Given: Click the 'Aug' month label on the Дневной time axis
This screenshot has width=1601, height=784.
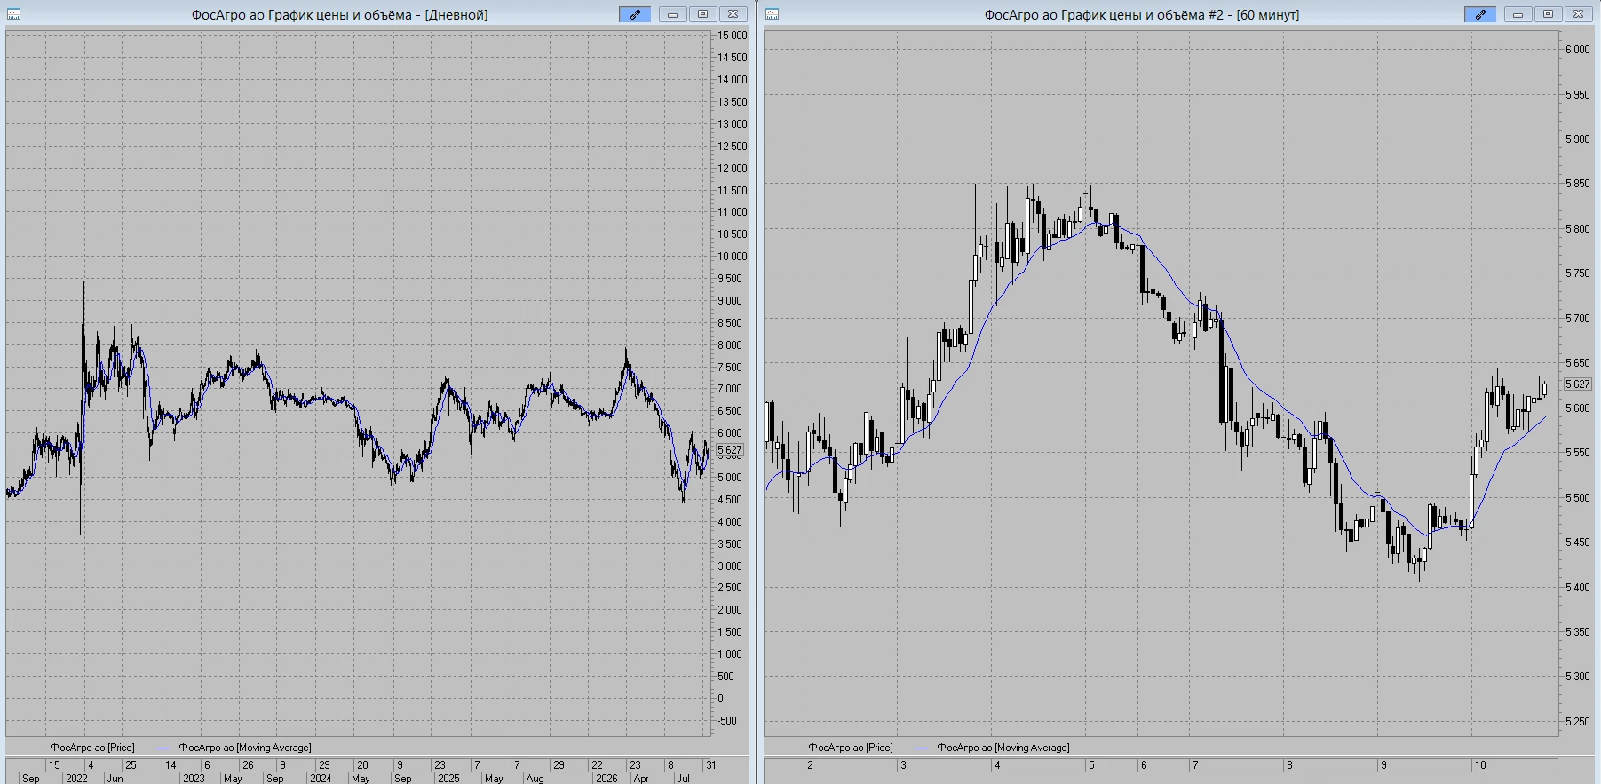Looking at the screenshot, I should (535, 779).
